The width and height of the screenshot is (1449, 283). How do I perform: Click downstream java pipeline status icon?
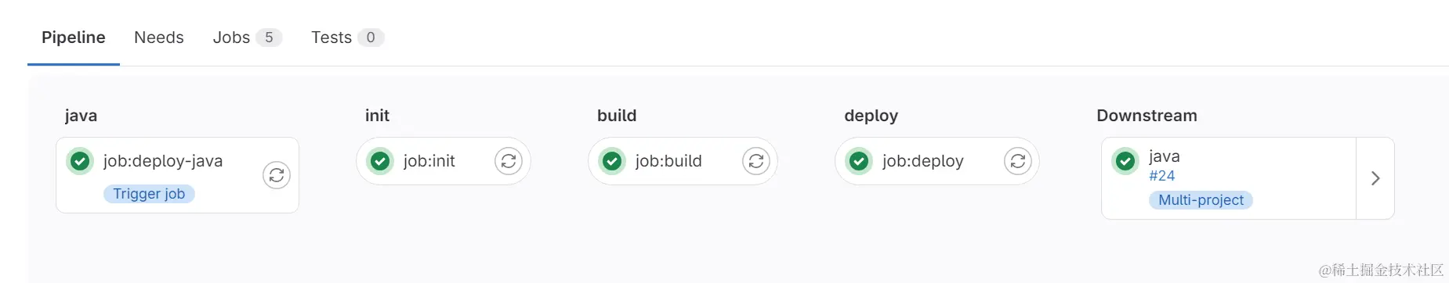[1125, 161]
